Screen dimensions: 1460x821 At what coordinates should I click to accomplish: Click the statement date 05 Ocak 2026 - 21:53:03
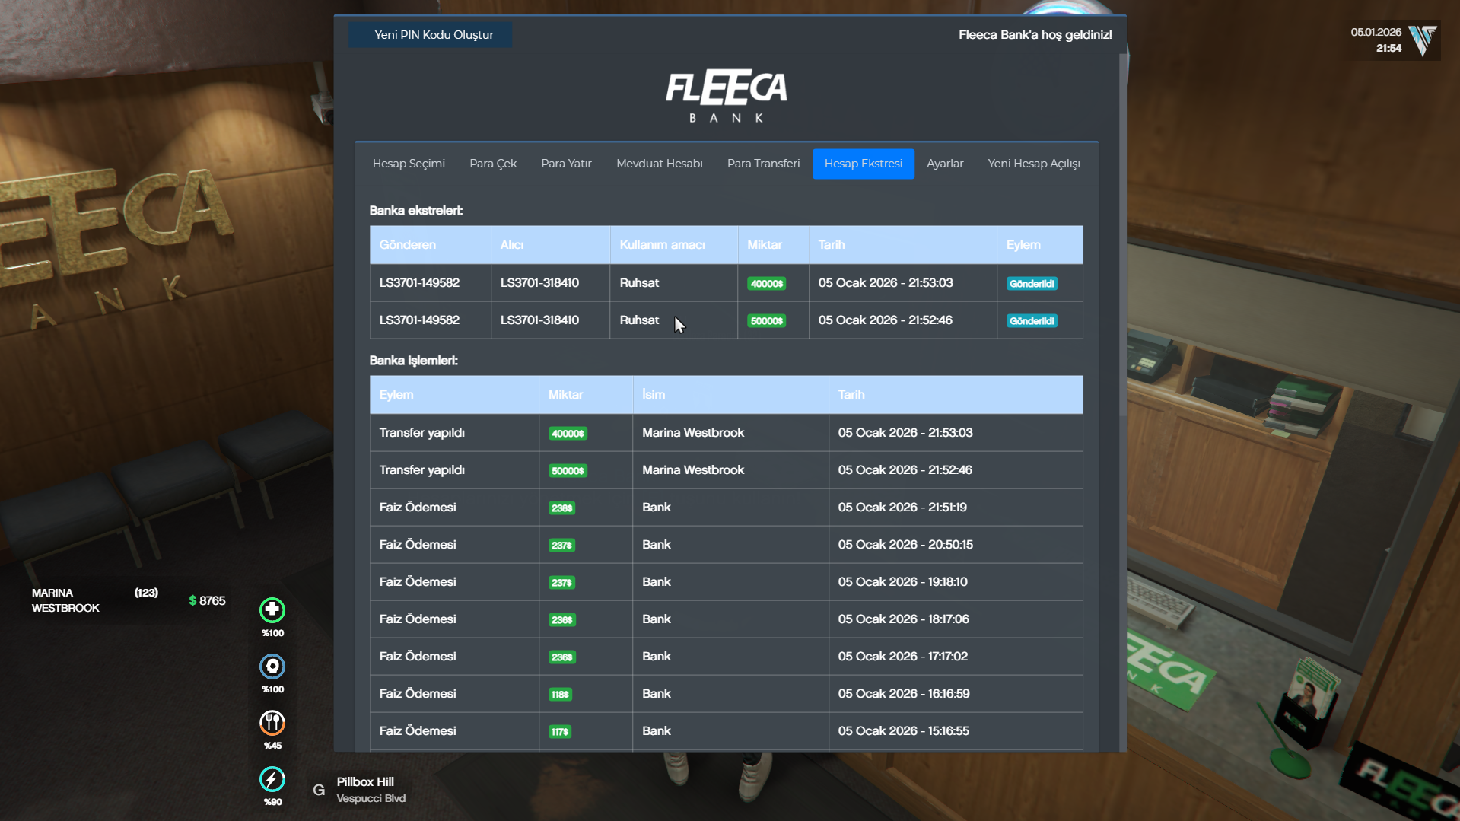pos(886,282)
